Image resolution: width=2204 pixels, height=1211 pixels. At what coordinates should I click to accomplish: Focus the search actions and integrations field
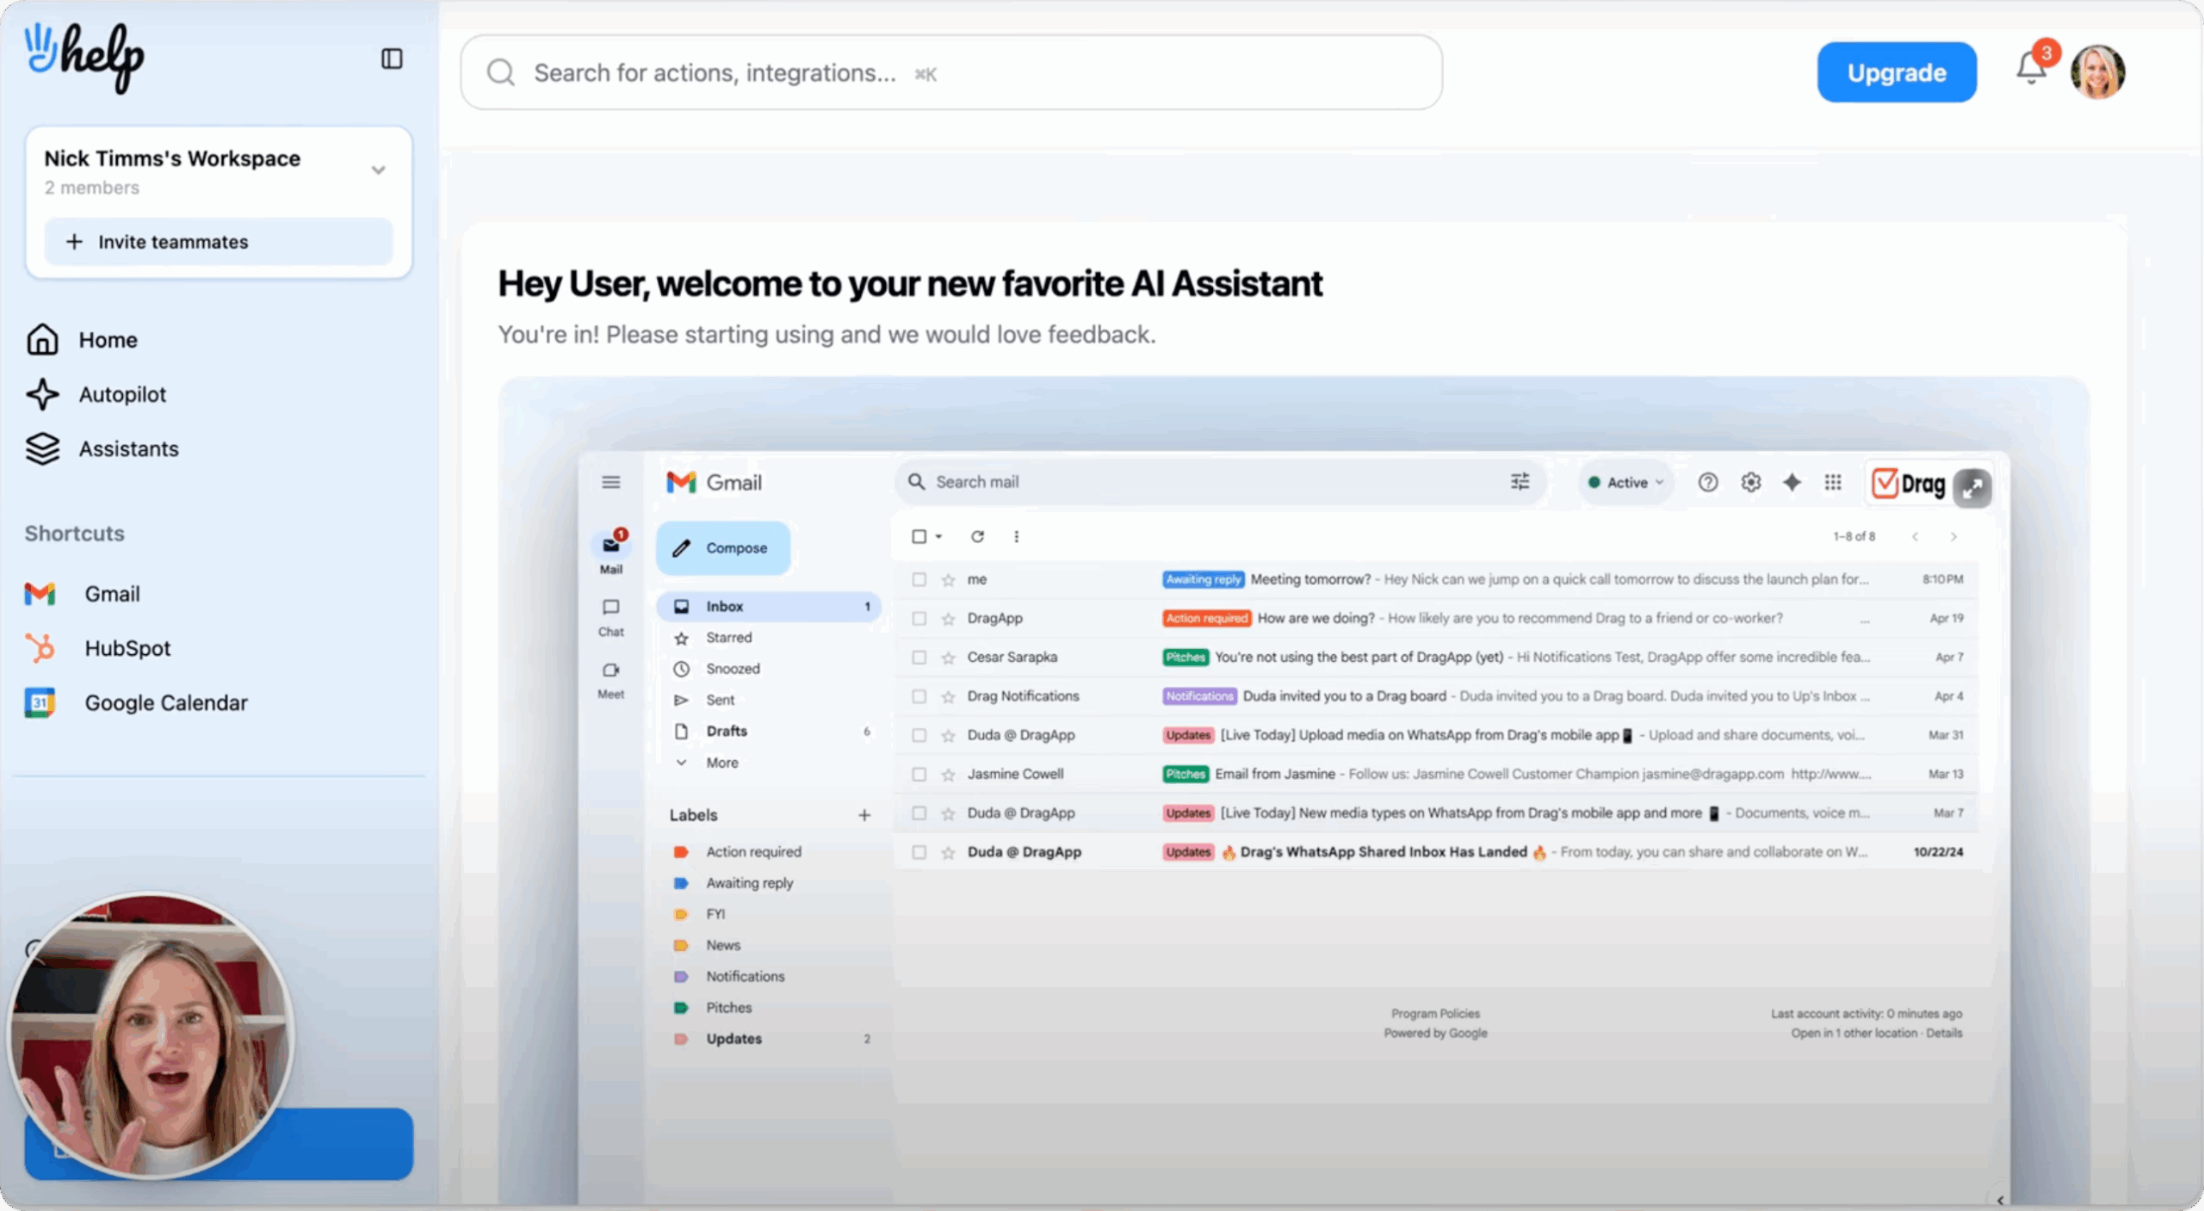(x=951, y=72)
